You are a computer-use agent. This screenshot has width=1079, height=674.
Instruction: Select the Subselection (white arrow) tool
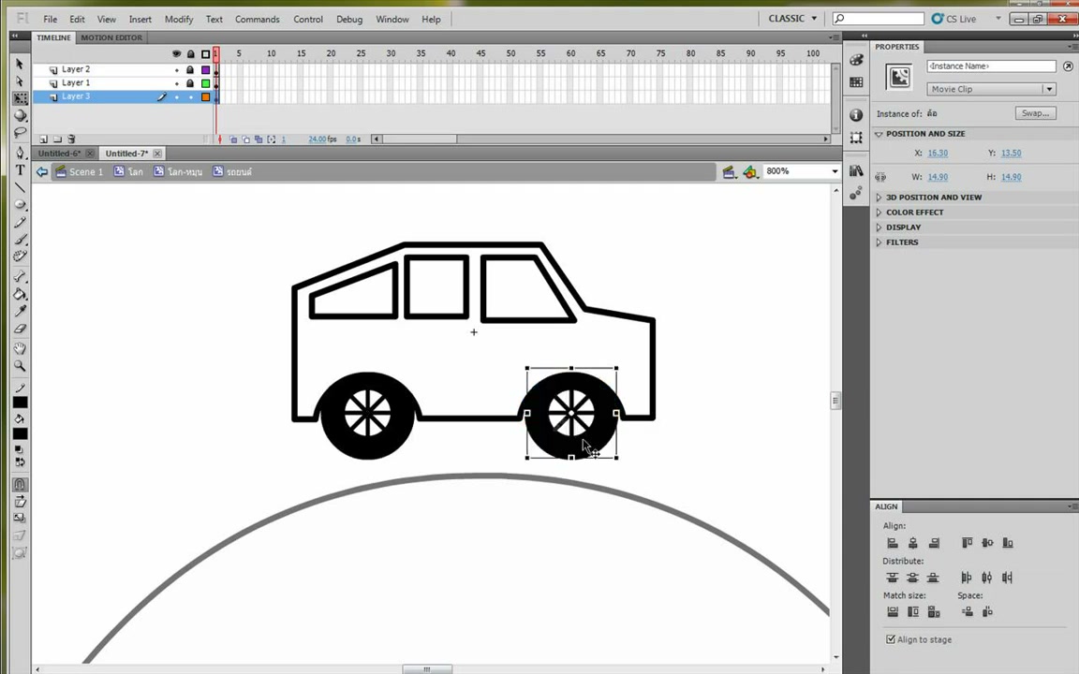[20, 81]
